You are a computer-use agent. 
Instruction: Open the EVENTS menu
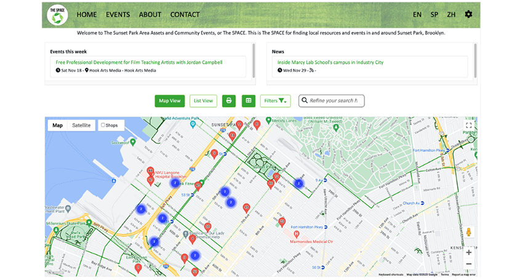pos(118,15)
